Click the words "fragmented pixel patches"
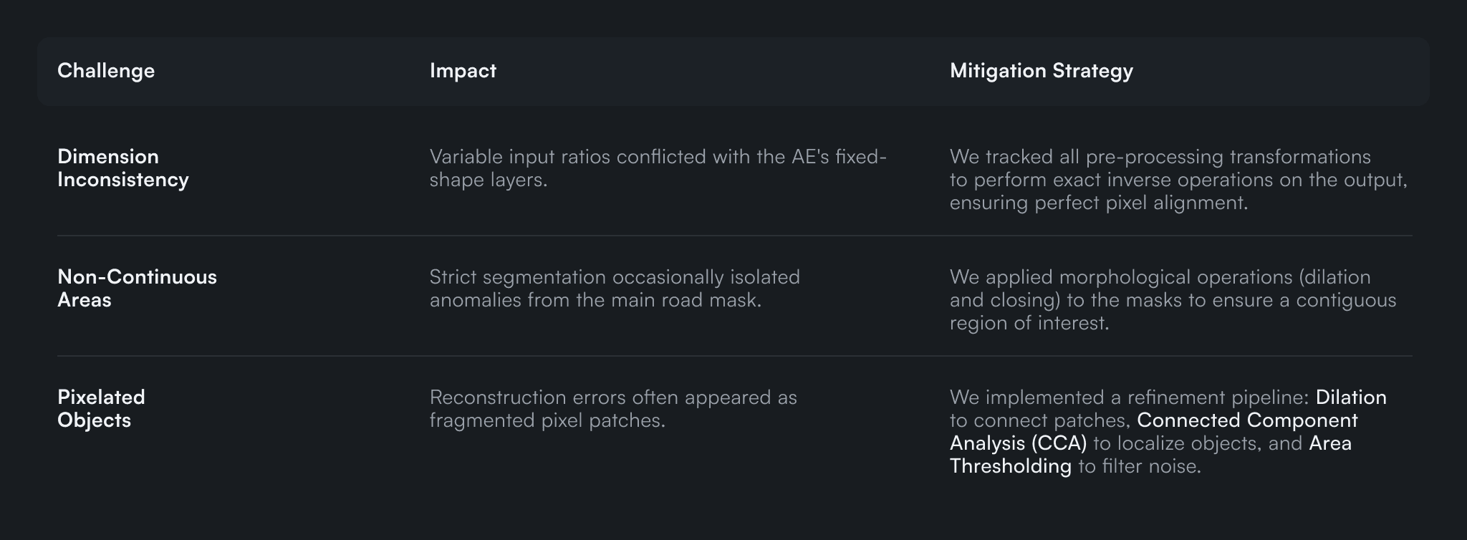This screenshot has width=1467, height=540. click(x=547, y=421)
